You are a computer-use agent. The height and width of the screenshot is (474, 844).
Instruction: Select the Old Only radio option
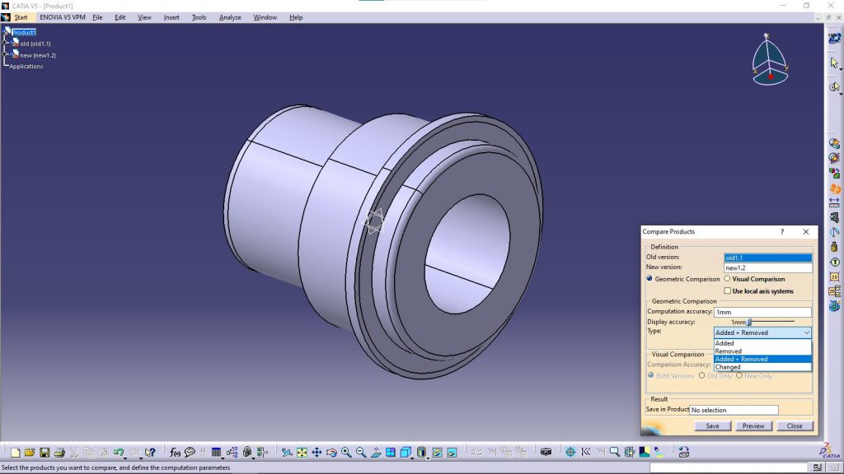pos(702,375)
